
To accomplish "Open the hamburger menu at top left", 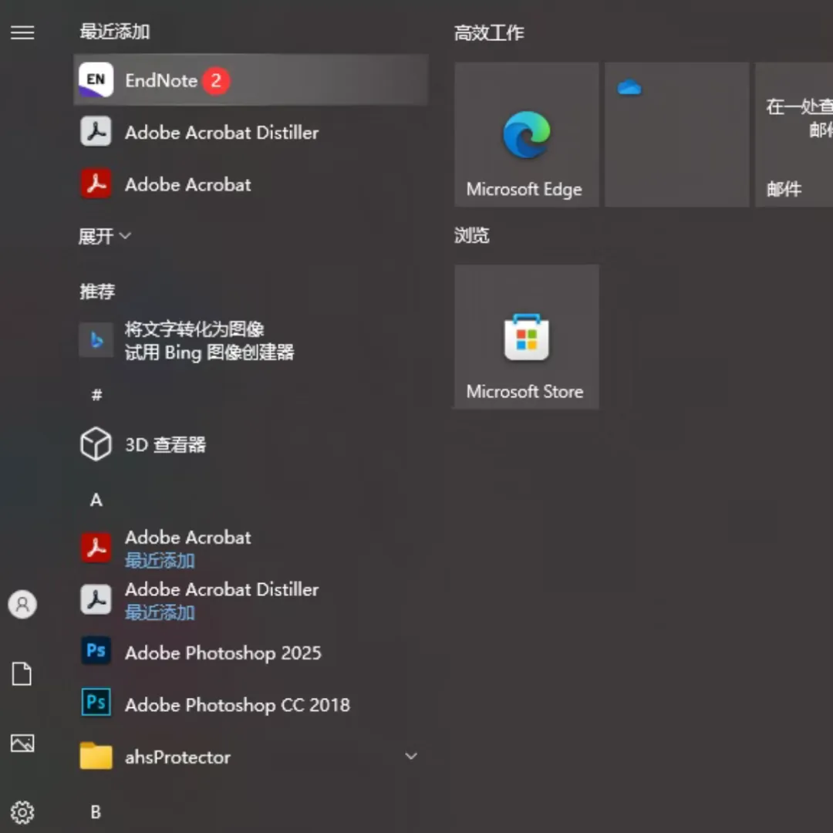I will (x=22, y=33).
